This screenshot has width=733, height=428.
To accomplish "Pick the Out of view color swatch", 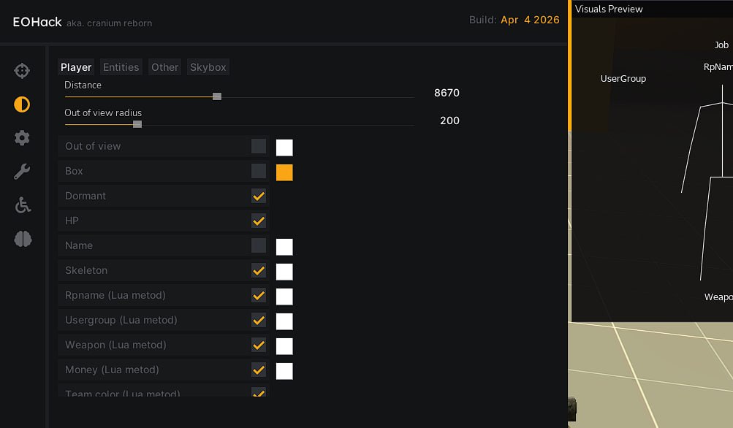I will click(x=284, y=148).
